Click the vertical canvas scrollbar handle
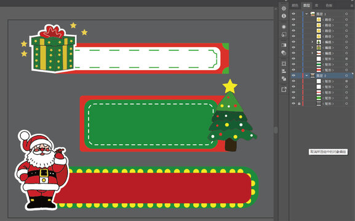 [276, 130]
